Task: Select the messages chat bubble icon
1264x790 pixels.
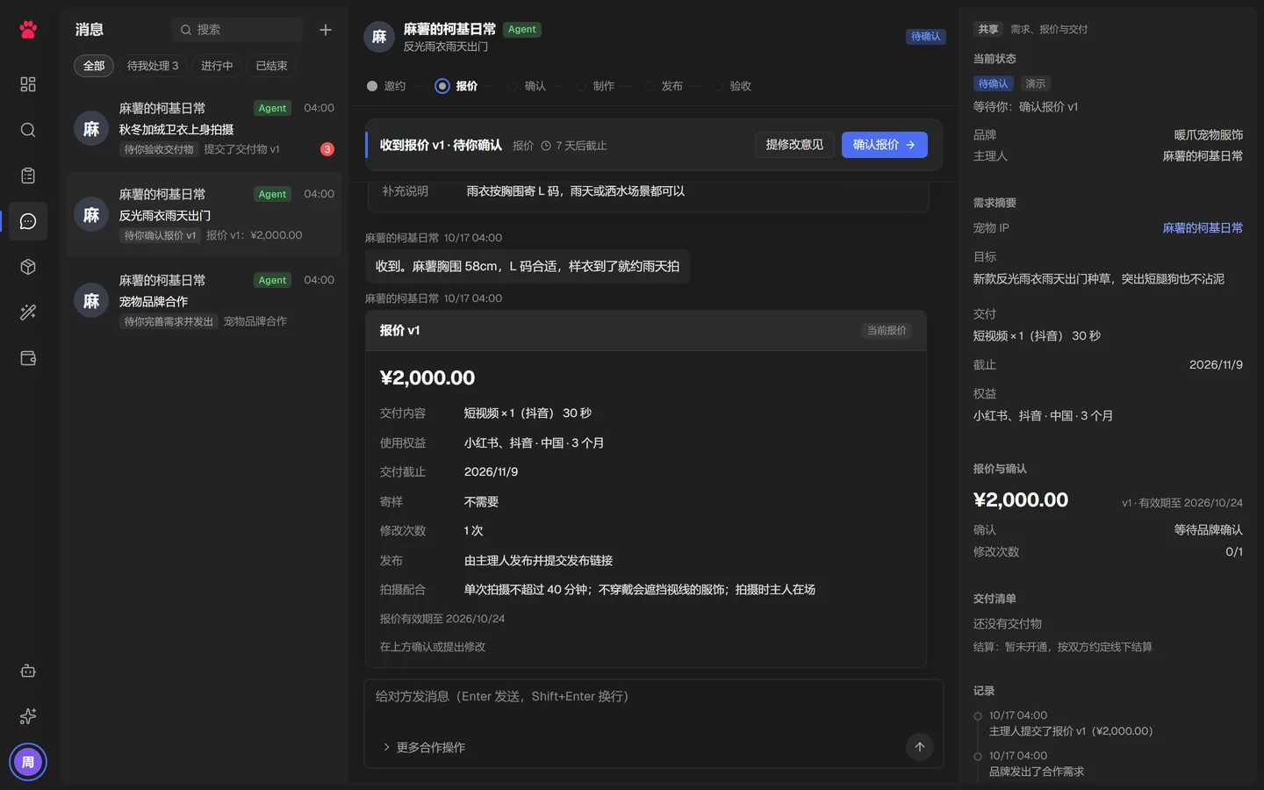Action: pos(28,221)
